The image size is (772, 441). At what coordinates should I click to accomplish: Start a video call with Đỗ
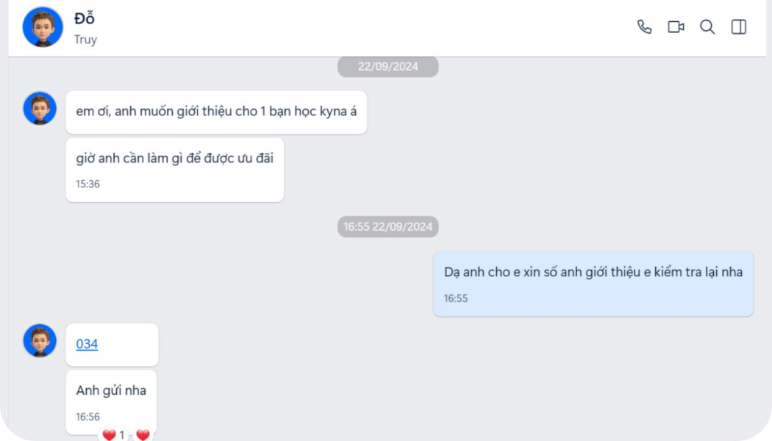[675, 26]
